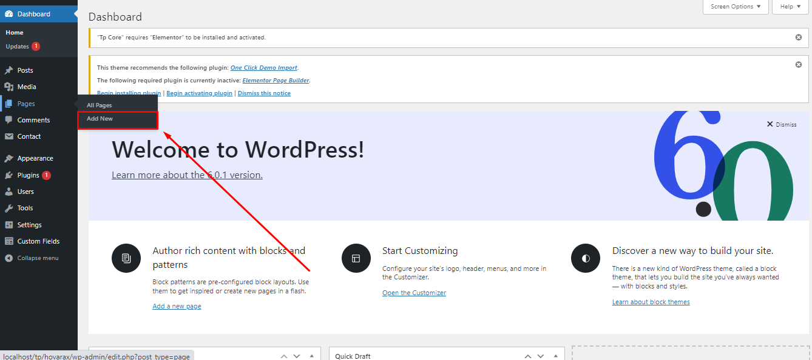
Task: Select All Pages in the submenu
Action: (x=100, y=105)
